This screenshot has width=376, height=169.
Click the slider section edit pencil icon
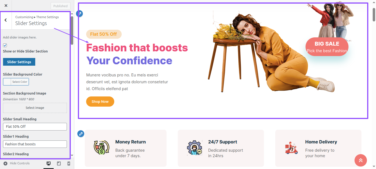[80, 13]
